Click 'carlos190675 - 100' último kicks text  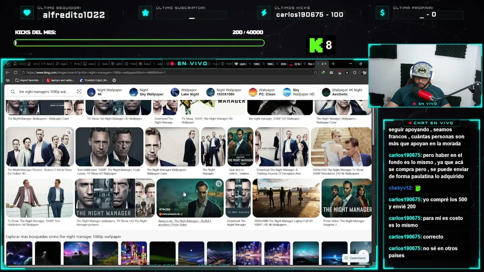pyautogui.click(x=310, y=15)
